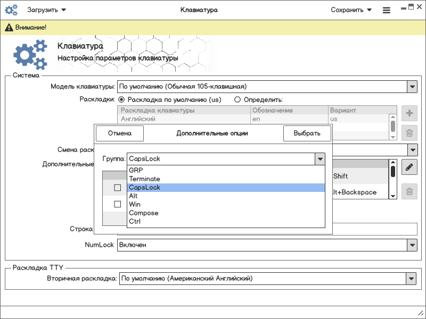The image size is (426, 319).
Task: Tick the first checkbox in the options dialog
Action: click(118, 188)
